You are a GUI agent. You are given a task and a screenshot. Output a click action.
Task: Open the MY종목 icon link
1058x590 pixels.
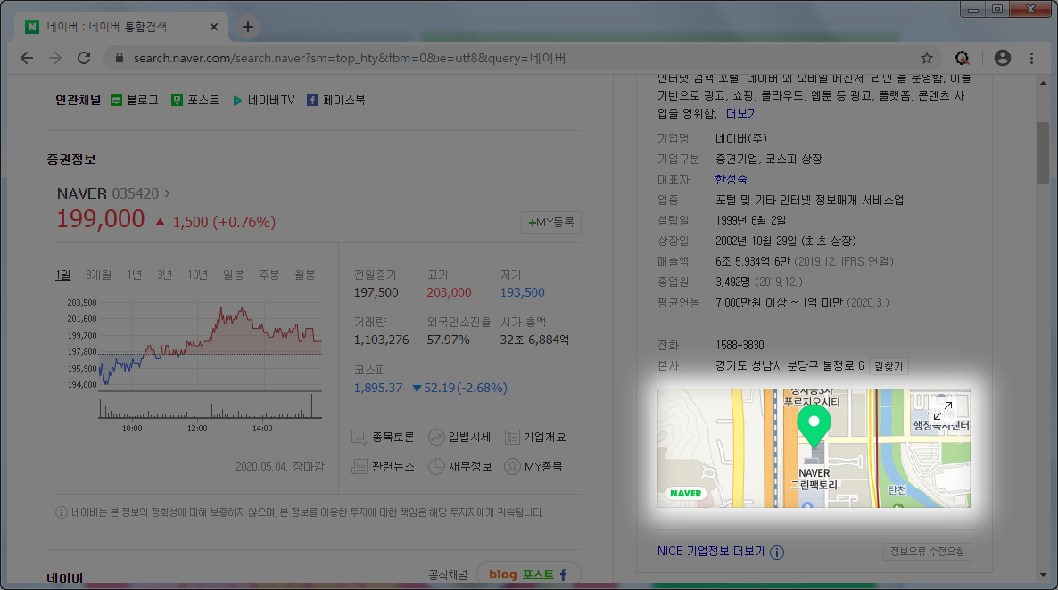coord(533,467)
